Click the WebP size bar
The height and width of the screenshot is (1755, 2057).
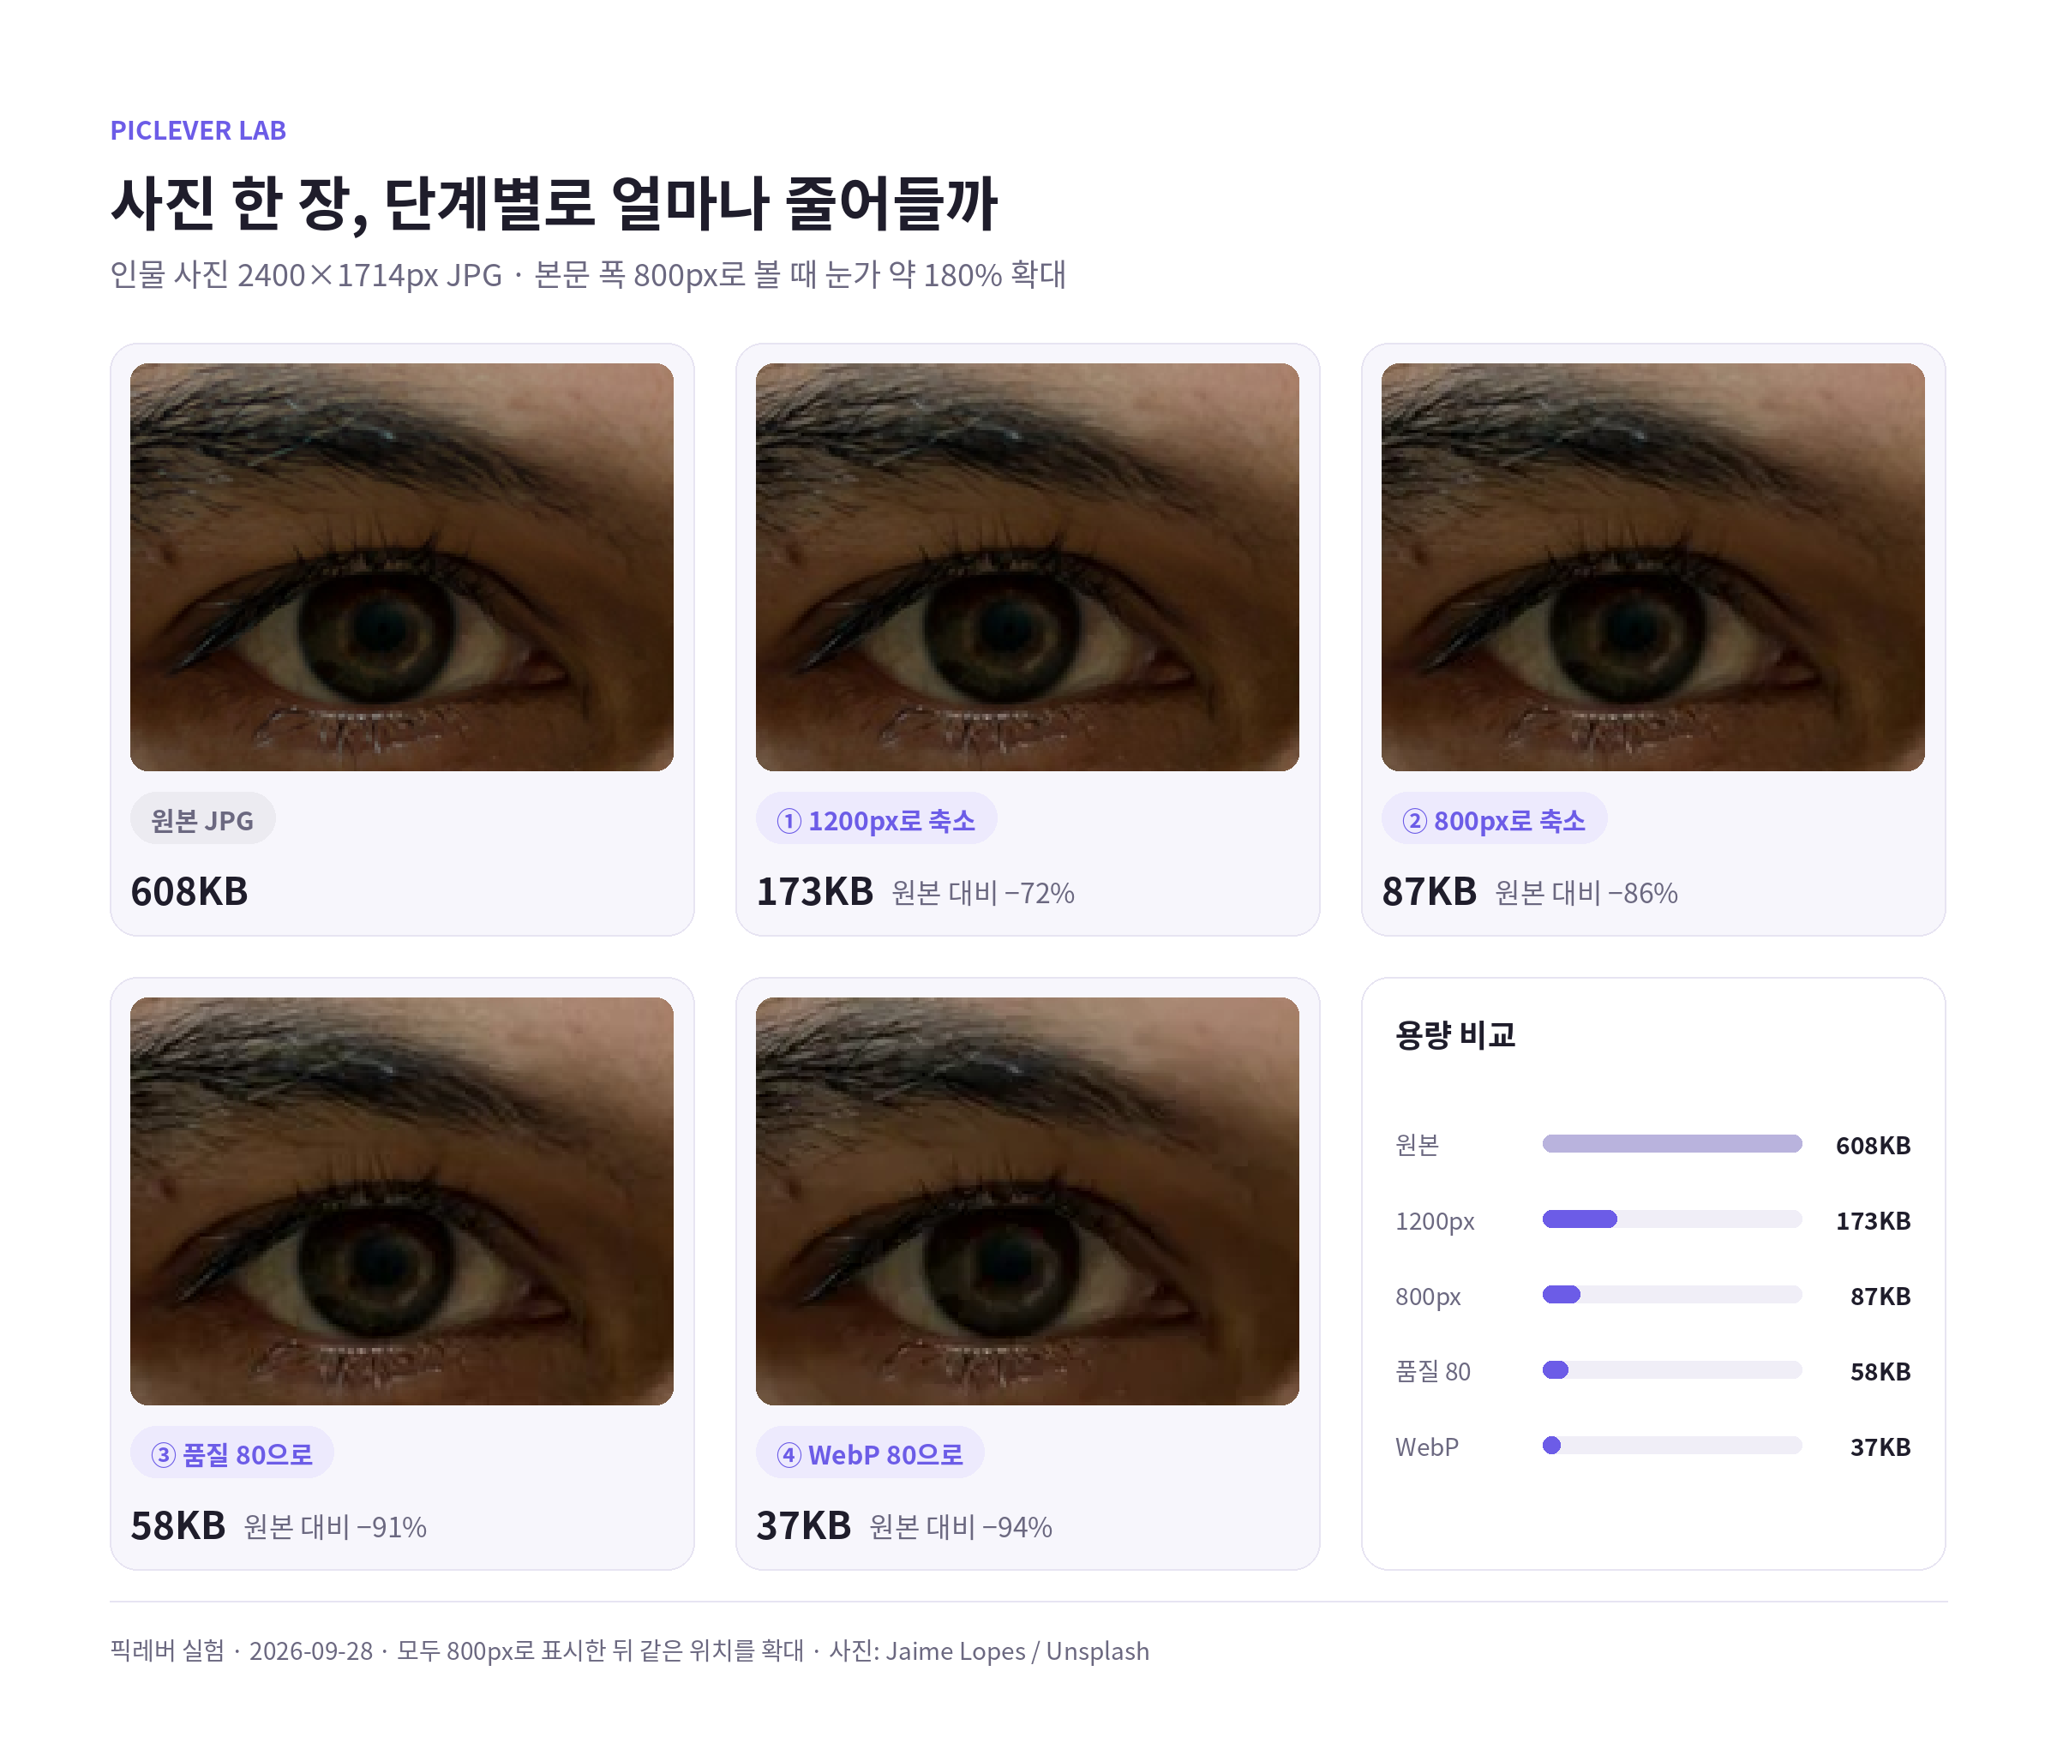click(x=1672, y=1446)
